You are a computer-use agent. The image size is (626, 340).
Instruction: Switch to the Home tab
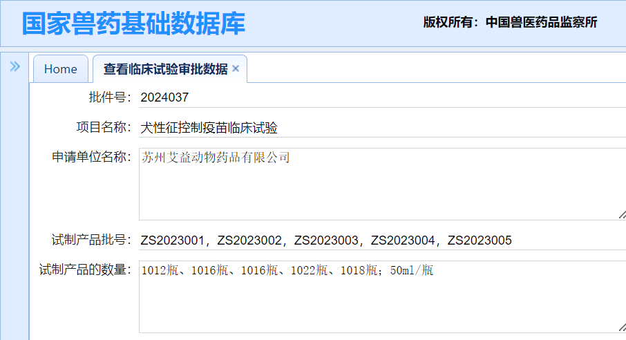click(61, 68)
